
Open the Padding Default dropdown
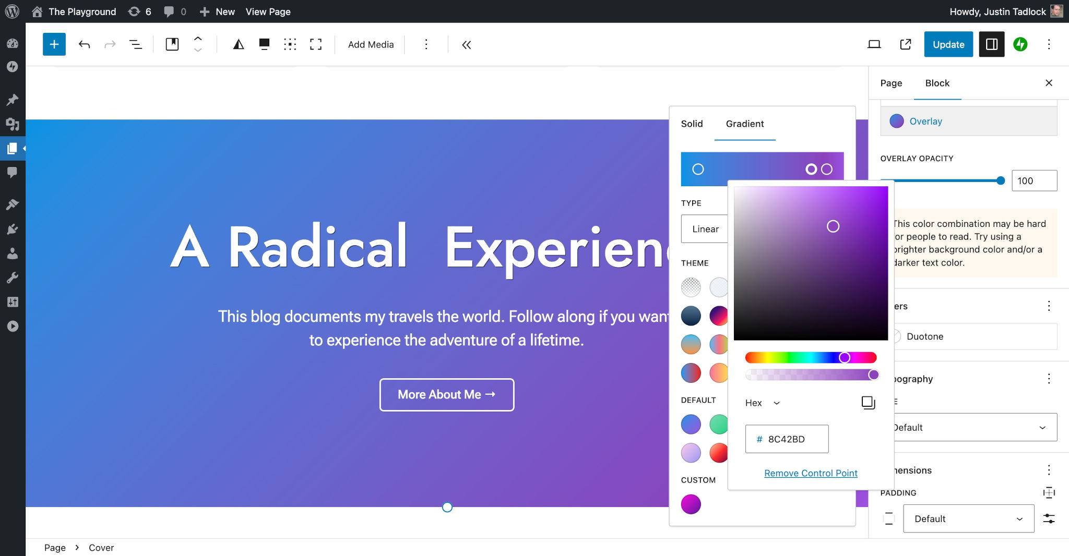(x=968, y=518)
